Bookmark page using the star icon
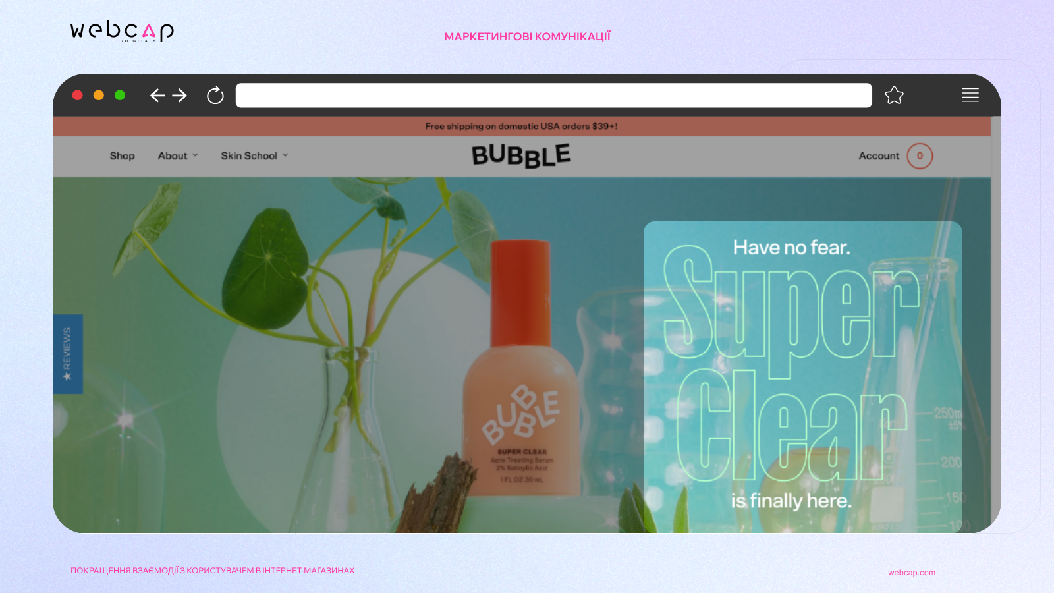Viewport: 1054px width, 593px height. click(894, 96)
